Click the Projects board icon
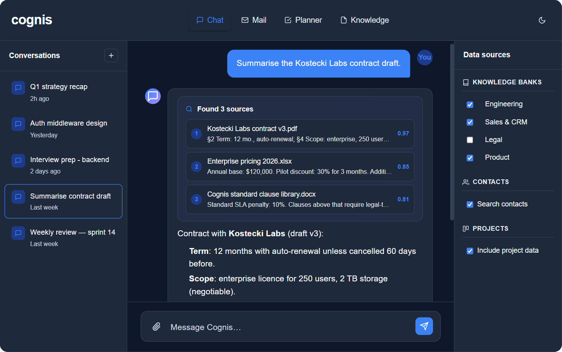The width and height of the screenshot is (562, 352). pyautogui.click(x=466, y=229)
